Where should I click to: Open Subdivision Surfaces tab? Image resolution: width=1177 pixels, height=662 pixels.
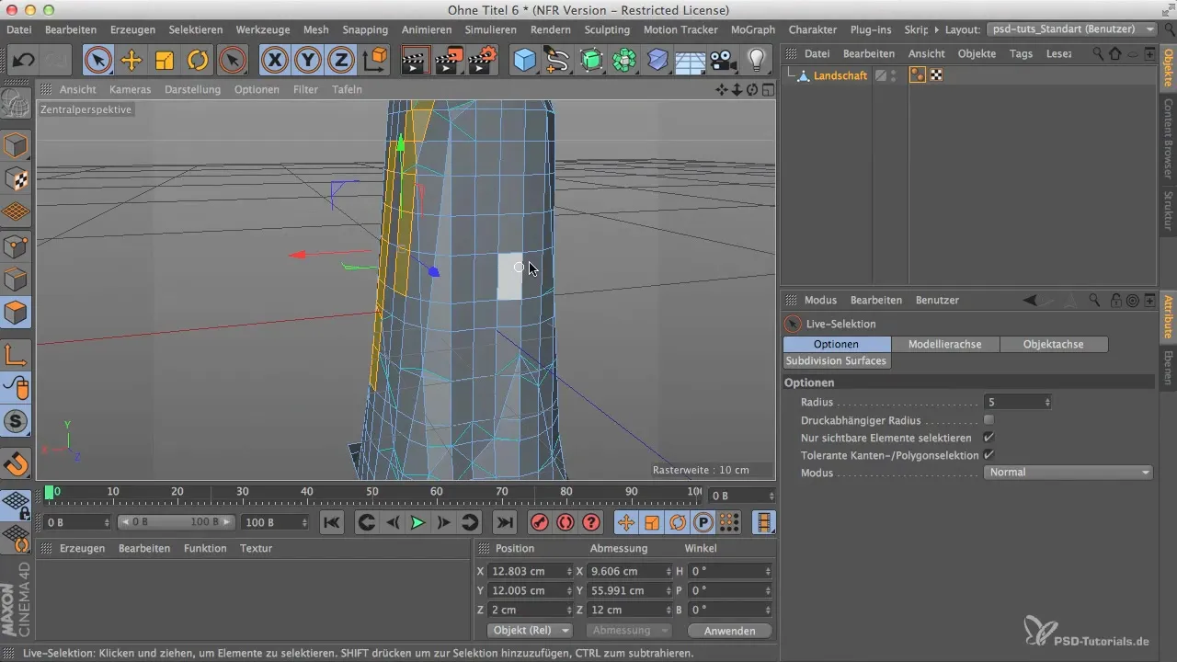[837, 361]
